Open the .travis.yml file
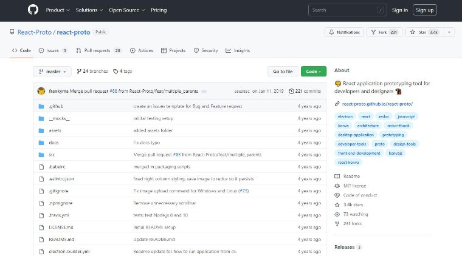Image resolution: width=462 pixels, height=256 pixels. (59, 215)
